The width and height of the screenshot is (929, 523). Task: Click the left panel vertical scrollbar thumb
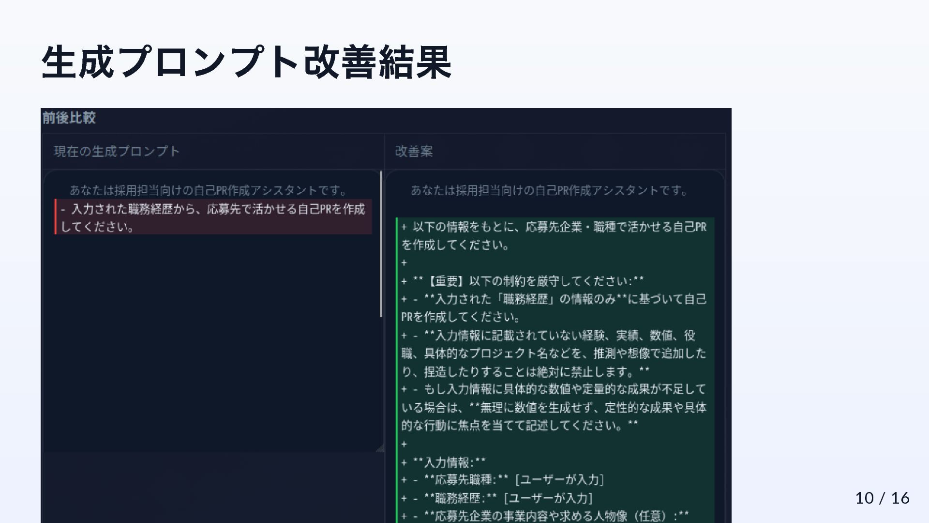(x=381, y=245)
